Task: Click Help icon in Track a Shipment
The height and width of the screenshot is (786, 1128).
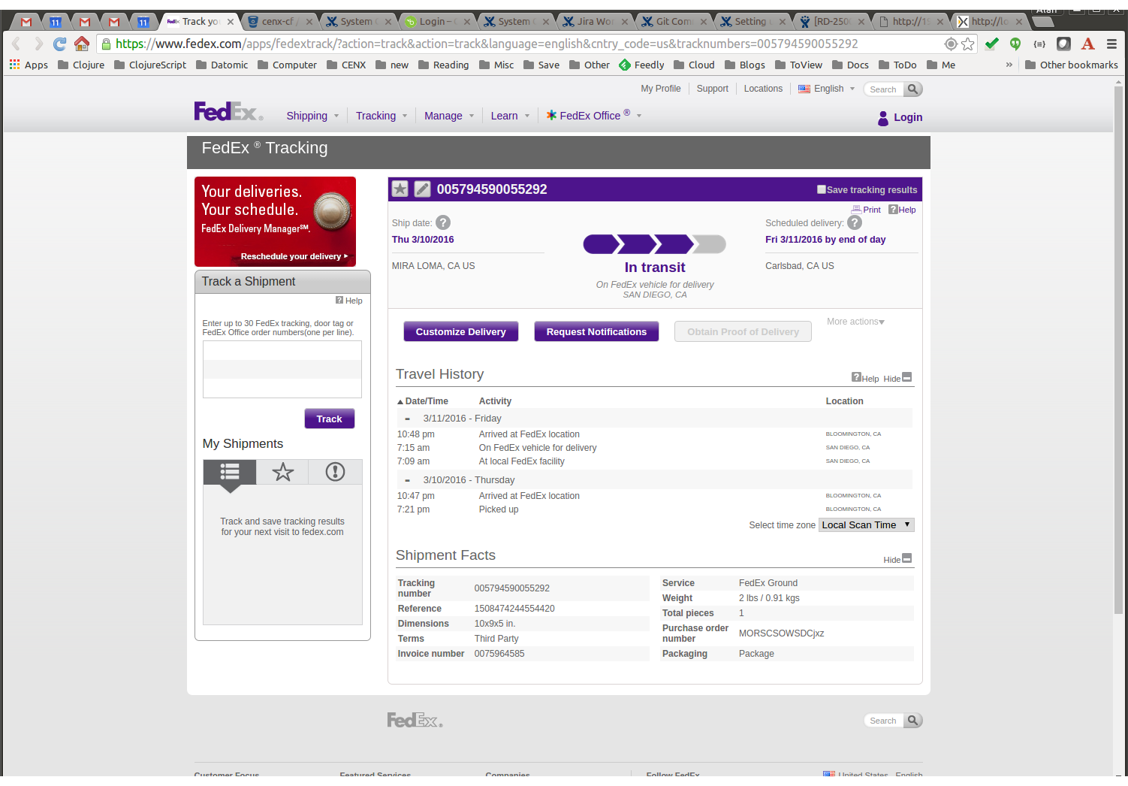Action: tap(339, 301)
